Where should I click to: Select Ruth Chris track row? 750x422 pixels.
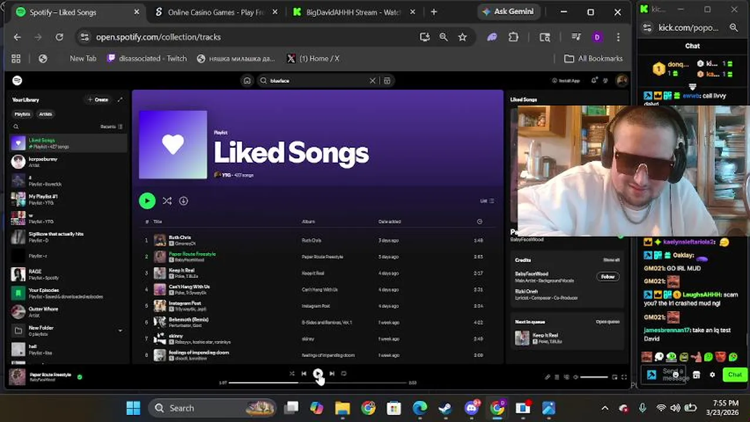point(317,240)
